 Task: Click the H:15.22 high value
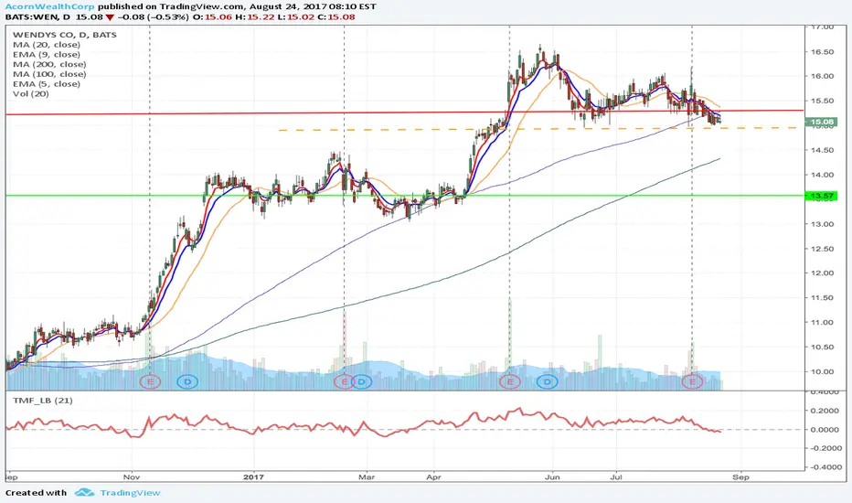254,16
